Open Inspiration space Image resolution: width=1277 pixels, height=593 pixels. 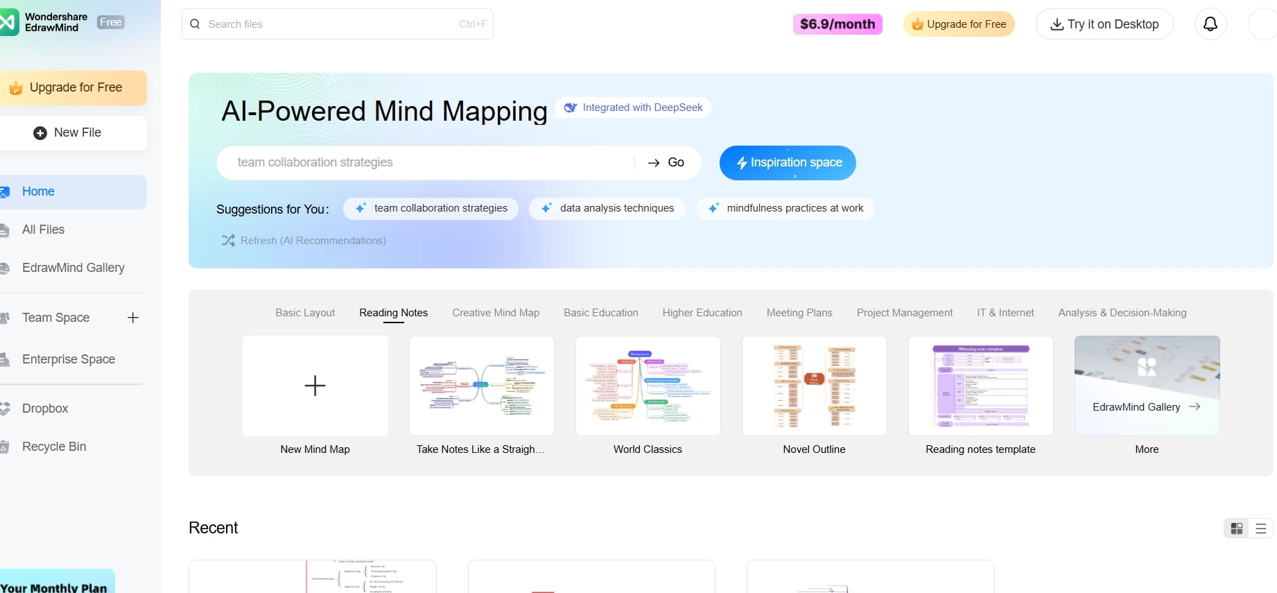pyautogui.click(x=788, y=163)
